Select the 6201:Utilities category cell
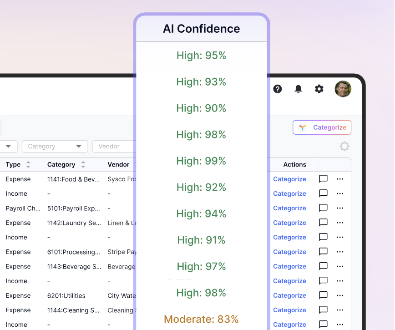The image size is (395, 330). click(x=66, y=295)
